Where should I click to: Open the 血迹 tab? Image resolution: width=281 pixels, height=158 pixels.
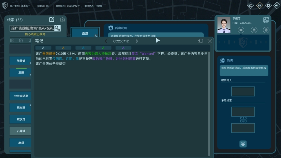[x=85, y=34]
